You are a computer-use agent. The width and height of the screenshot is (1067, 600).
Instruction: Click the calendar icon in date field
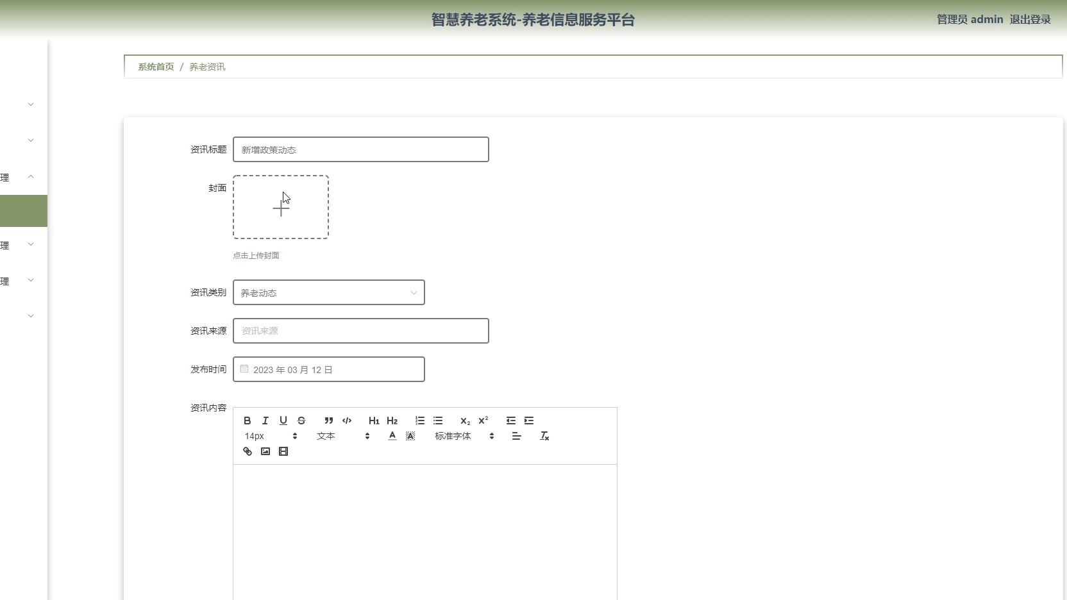[244, 369]
